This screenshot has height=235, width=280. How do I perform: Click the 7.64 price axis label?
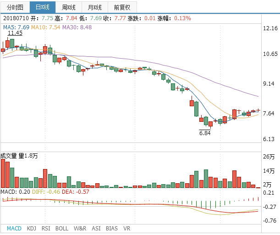269,113
